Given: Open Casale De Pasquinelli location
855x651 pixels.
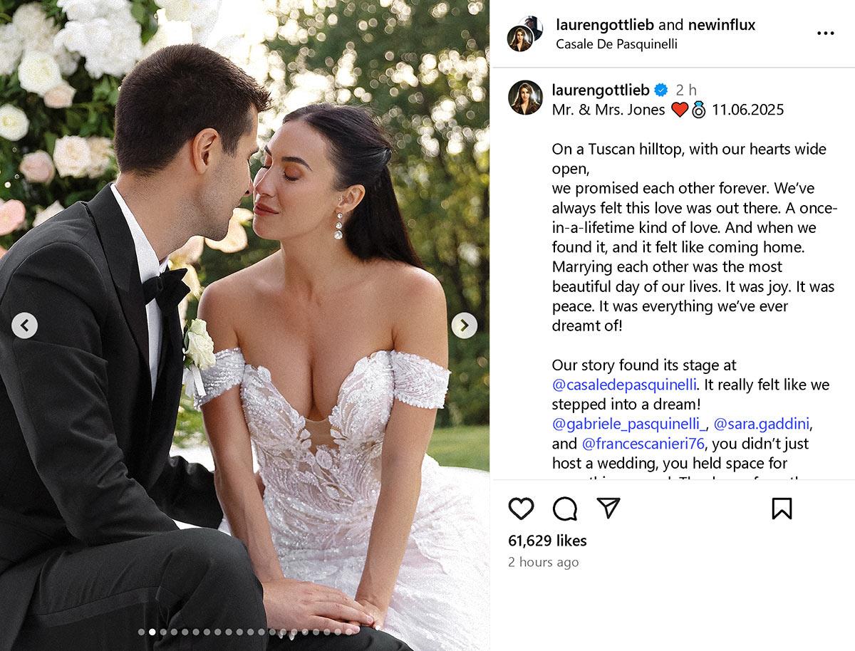Looking at the screenshot, I should tap(616, 44).
